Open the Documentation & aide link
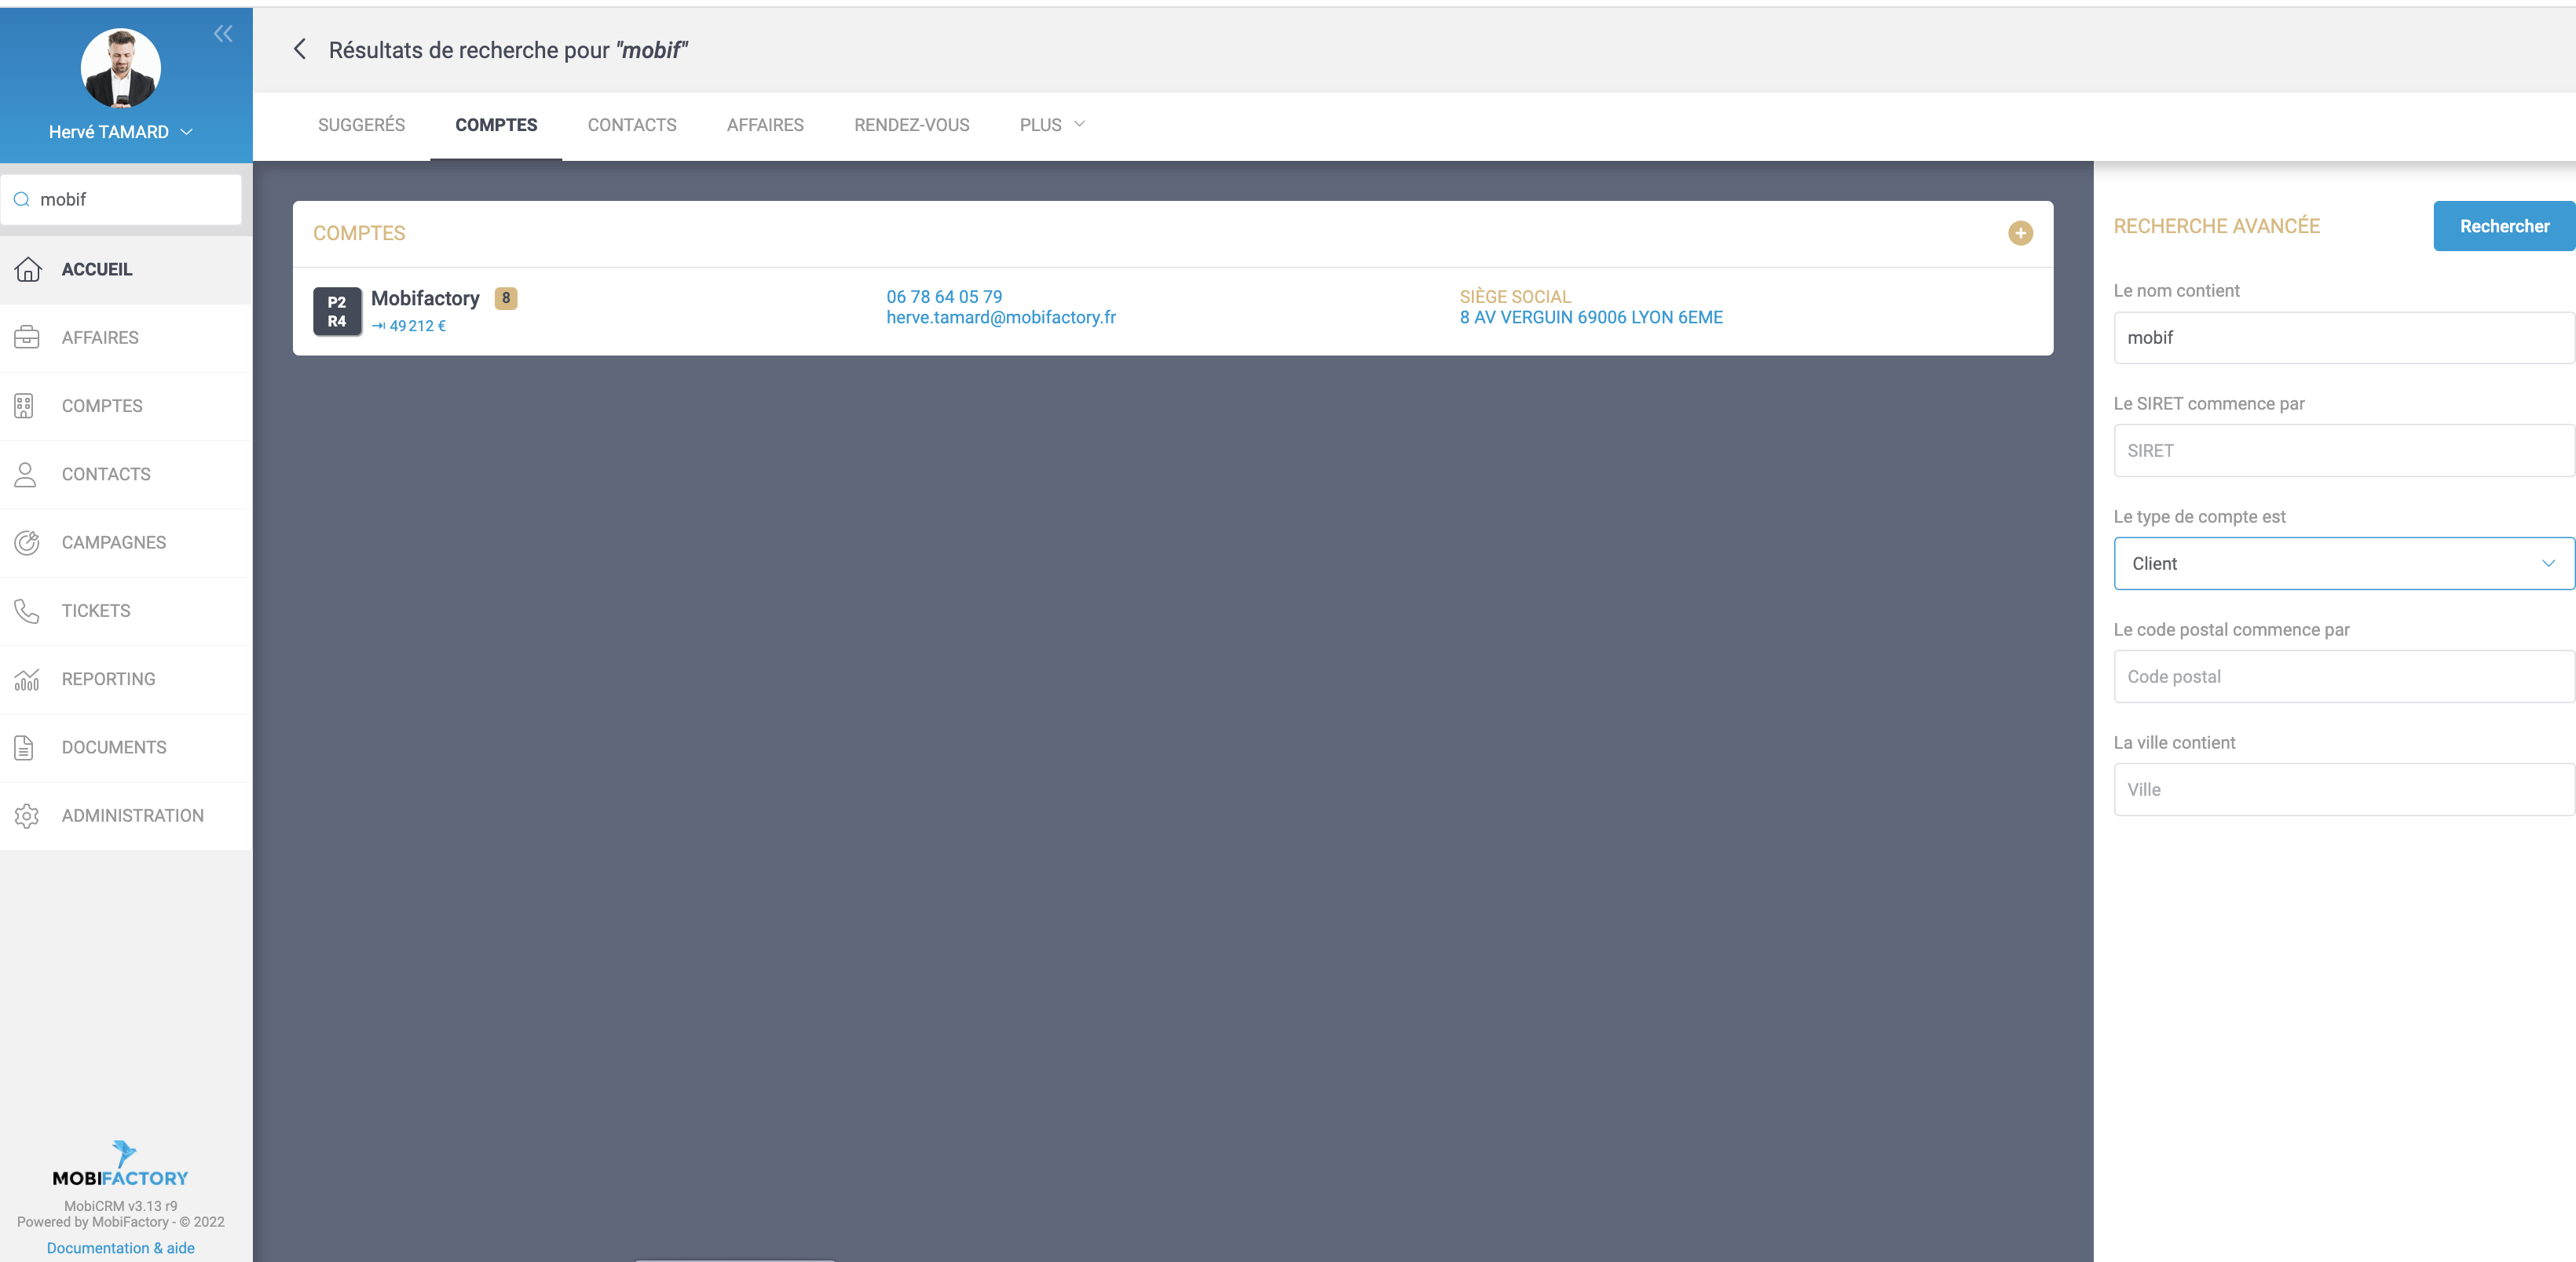This screenshot has width=2576, height=1262. tap(121, 1248)
